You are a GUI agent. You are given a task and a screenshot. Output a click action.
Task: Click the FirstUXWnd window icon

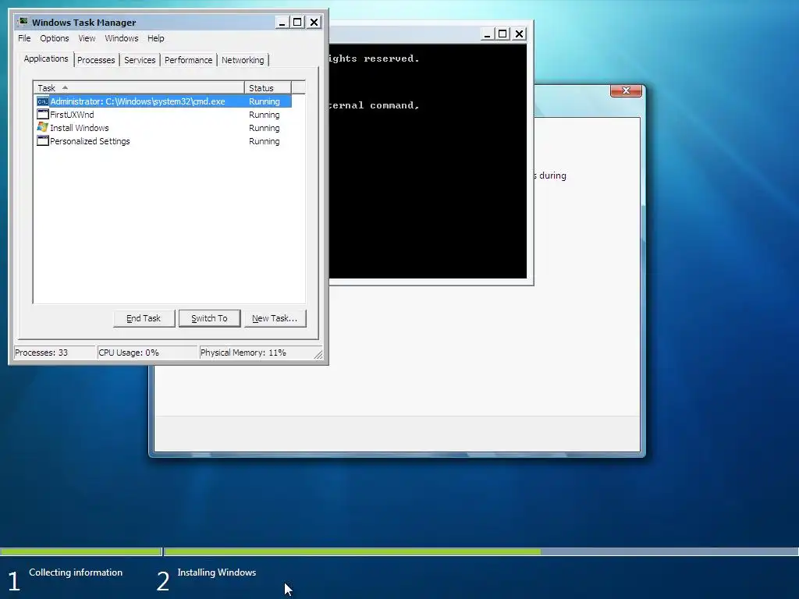[x=43, y=115]
